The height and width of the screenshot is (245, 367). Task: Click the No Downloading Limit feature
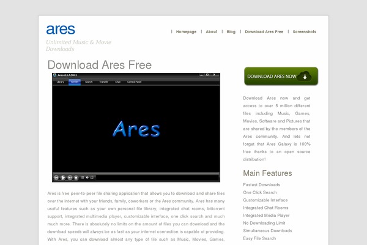point(264,223)
